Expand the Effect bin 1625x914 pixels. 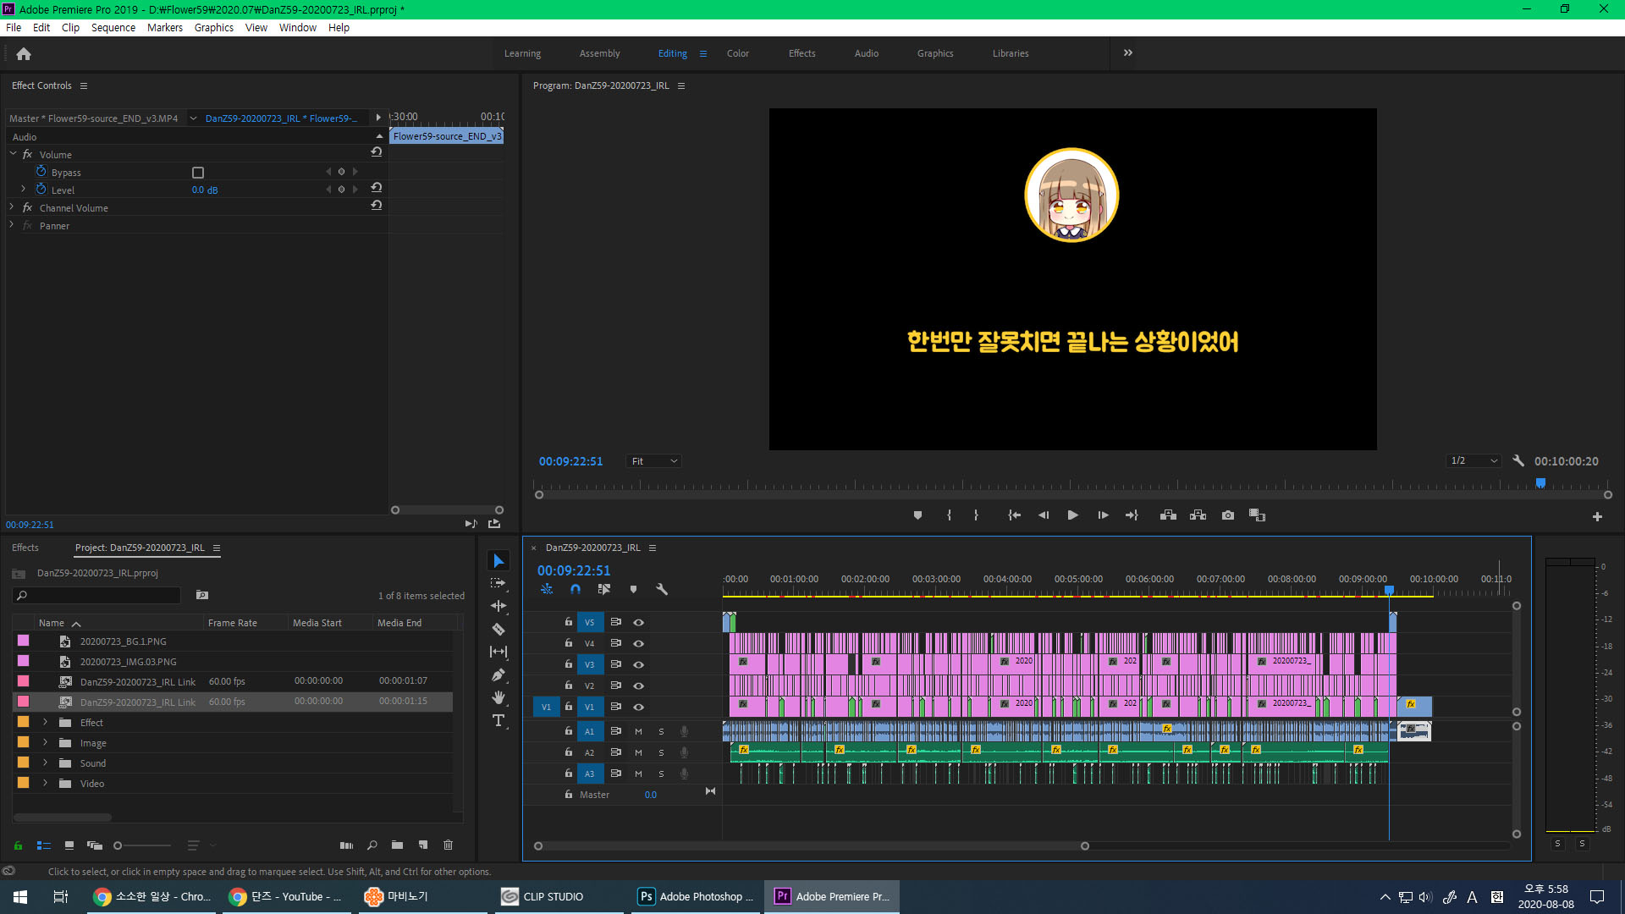[45, 723]
